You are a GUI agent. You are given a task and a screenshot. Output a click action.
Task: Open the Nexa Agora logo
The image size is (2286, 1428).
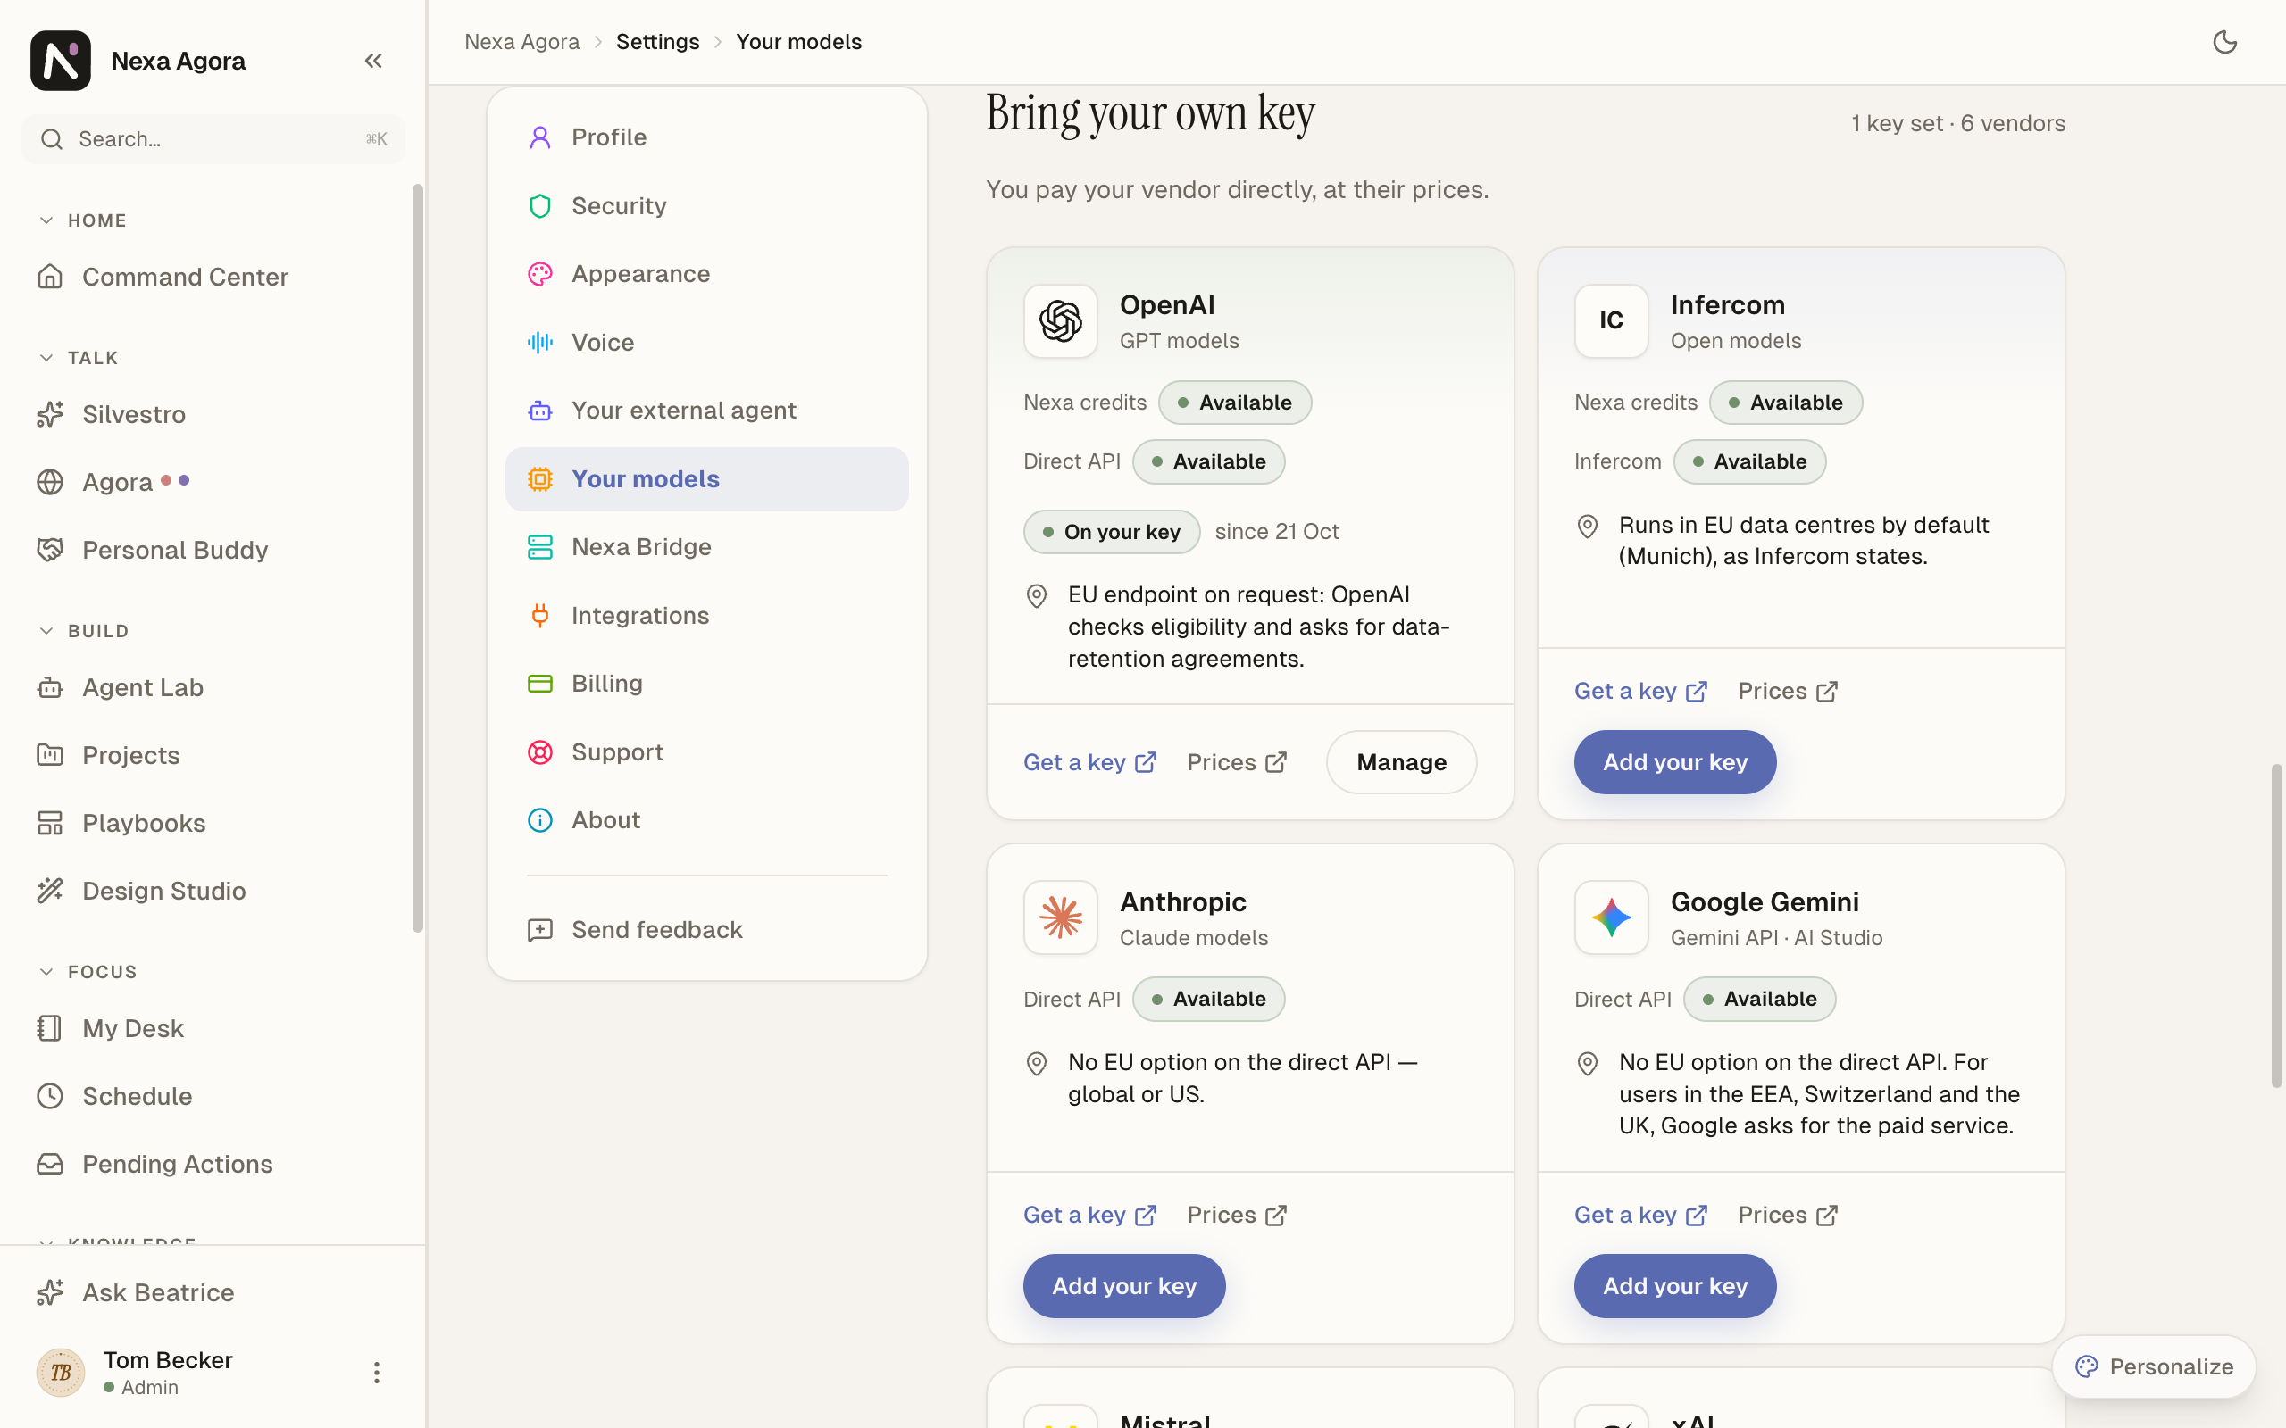tap(61, 61)
